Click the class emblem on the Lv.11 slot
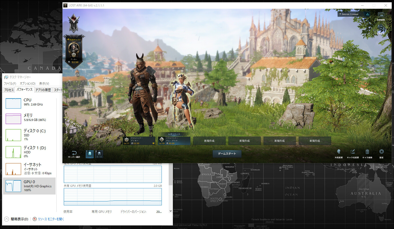The height and width of the screenshot is (229, 394). pyautogui.click(x=127, y=139)
